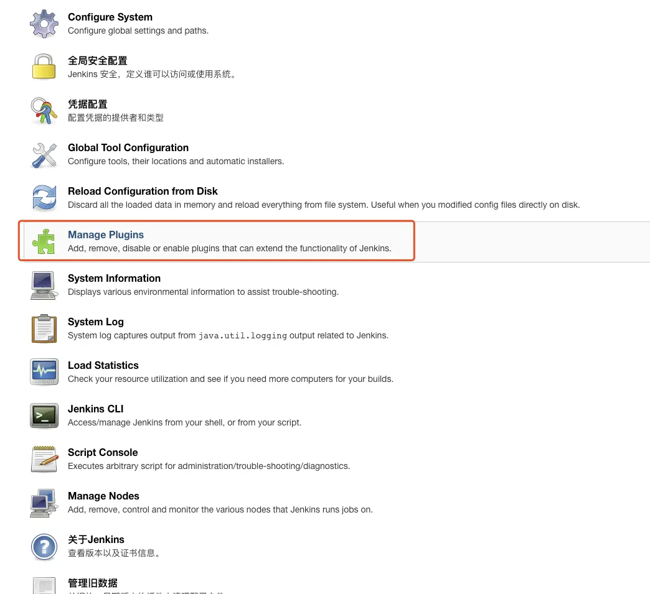This screenshot has width=650, height=594.
Task: Click the terminal icon for Jenkins CLI
Action: pyautogui.click(x=44, y=415)
